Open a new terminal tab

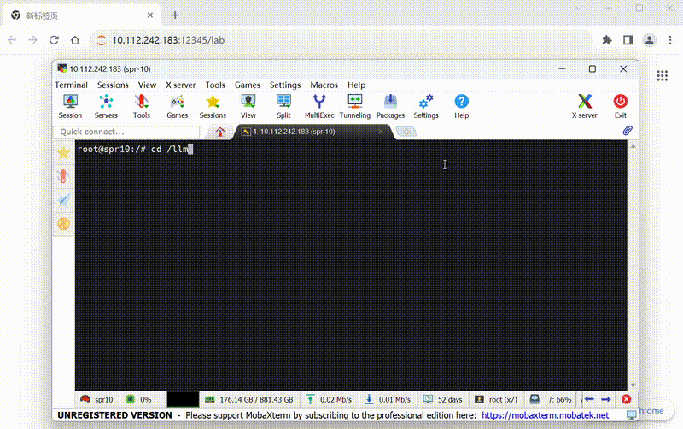click(x=406, y=132)
